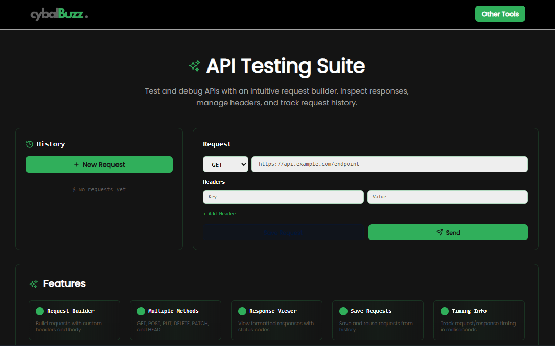Click the green dot on Multiple Methods card
555x346 pixels.
tap(141, 311)
